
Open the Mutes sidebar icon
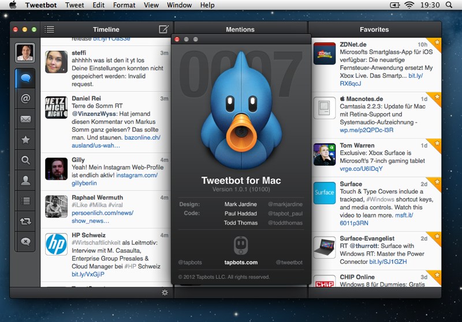click(x=25, y=242)
